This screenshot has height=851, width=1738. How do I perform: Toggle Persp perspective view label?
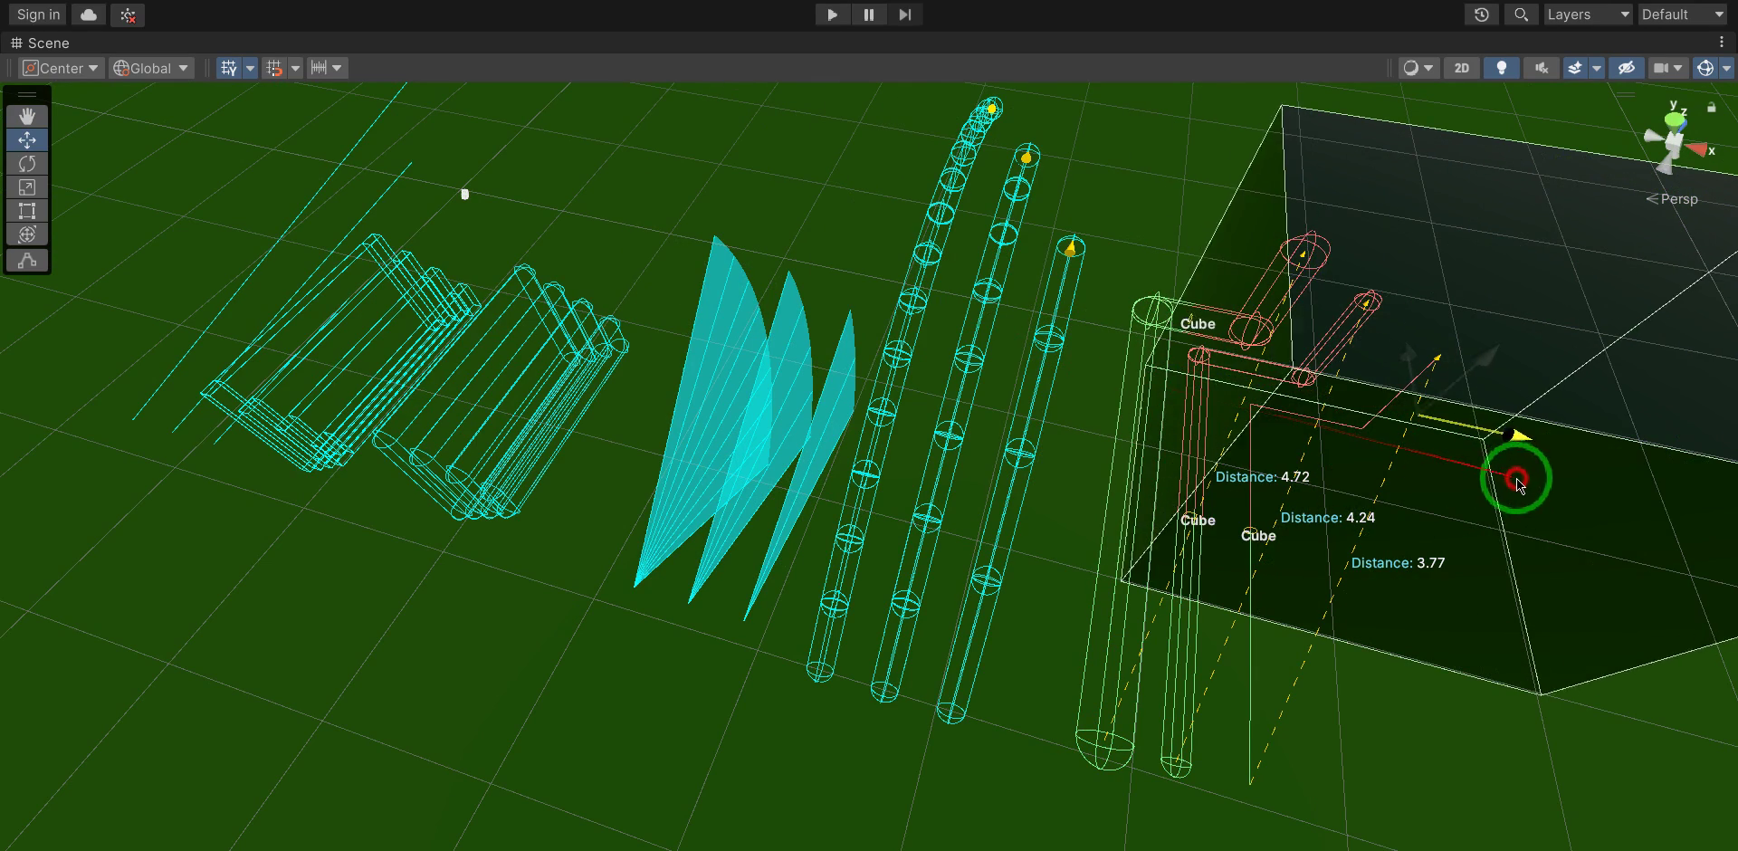[1672, 199]
